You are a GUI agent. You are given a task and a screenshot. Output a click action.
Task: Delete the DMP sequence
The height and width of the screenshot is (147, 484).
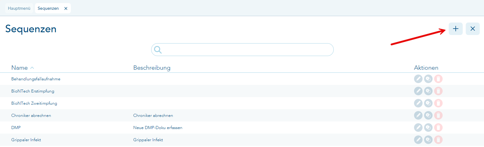[438, 128]
